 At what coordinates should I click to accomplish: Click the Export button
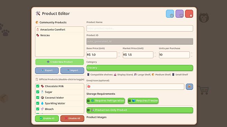(x=47, y=70)
